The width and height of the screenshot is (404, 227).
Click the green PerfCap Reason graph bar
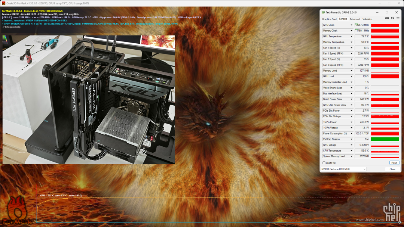tap(385, 139)
